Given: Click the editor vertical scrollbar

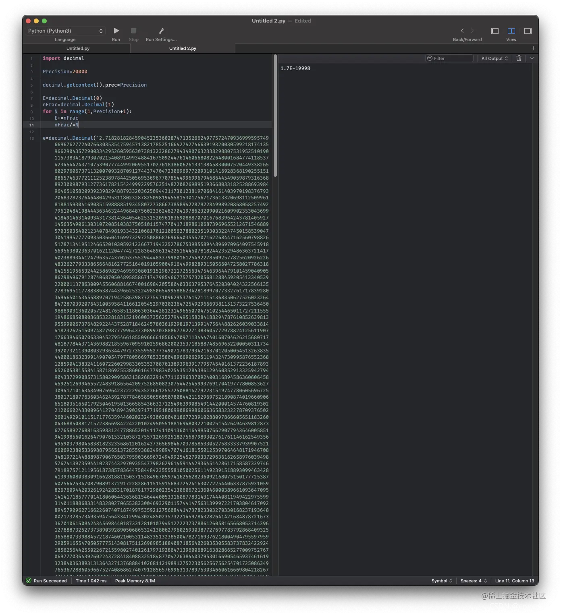Looking at the screenshot, I should click(x=275, y=116).
